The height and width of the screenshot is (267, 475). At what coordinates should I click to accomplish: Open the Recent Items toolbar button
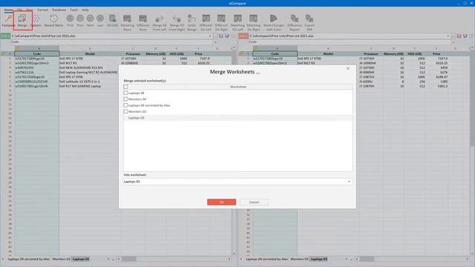[53, 21]
